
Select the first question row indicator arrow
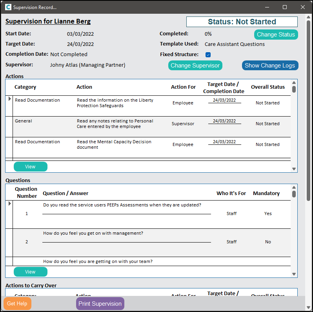pyautogui.click(x=9, y=204)
